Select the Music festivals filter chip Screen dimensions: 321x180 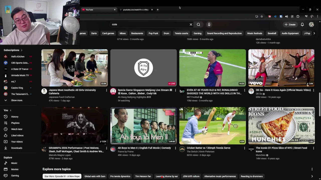(x=255, y=33)
